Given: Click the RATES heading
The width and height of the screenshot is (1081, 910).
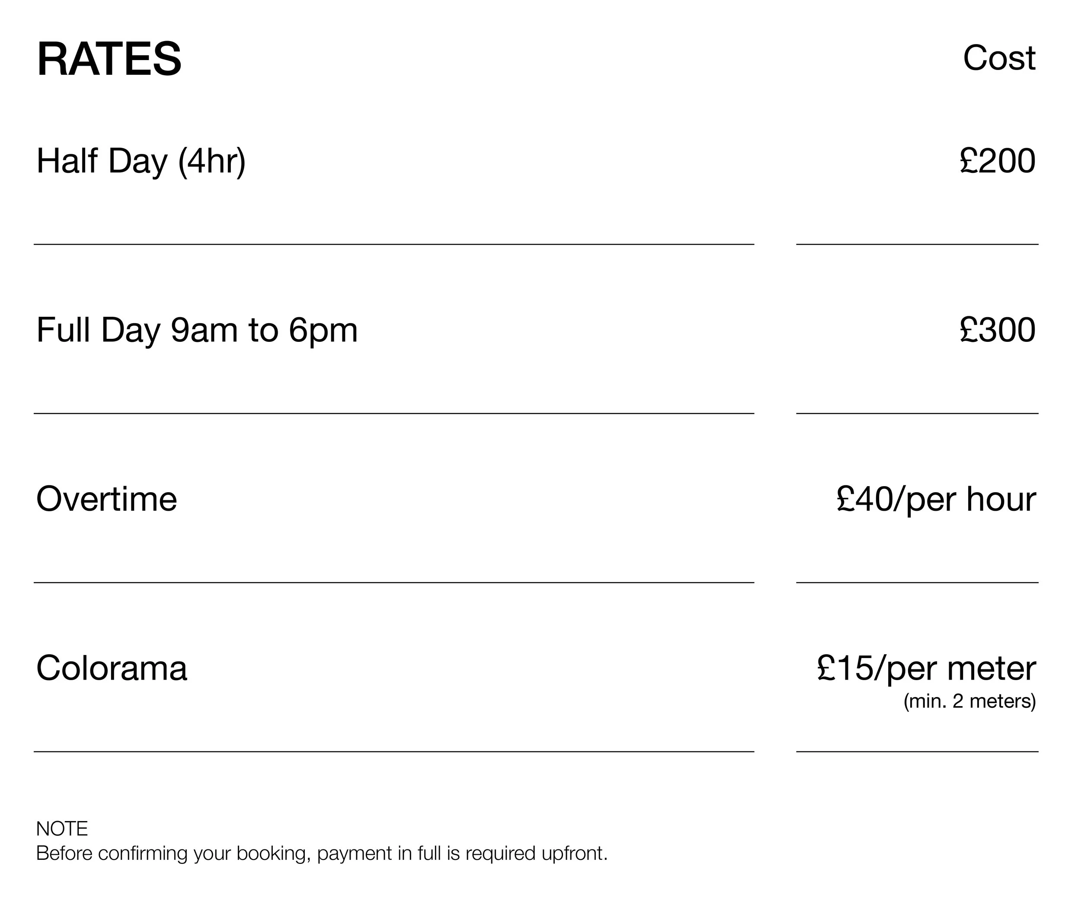Looking at the screenshot, I should point(109,59).
